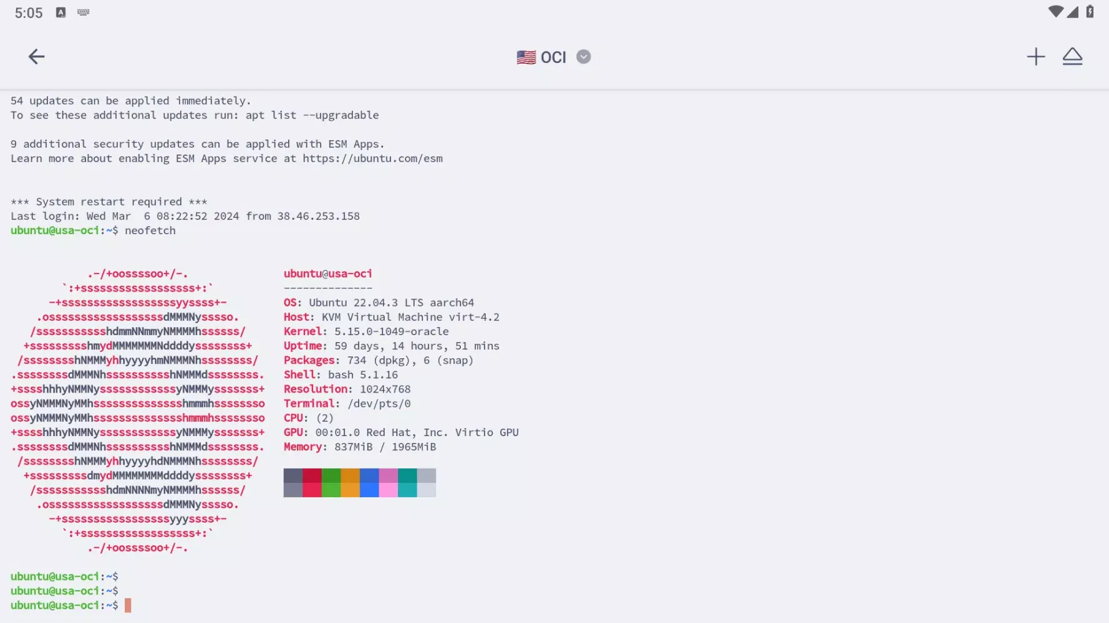The width and height of the screenshot is (1109, 623).
Task: Click the orange terminal cursor block
Action: pyautogui.click(x=128, y=606)
